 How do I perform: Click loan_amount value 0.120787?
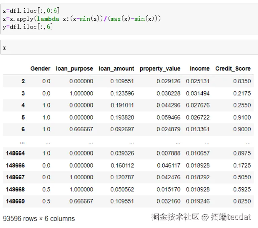[x=122, y=177]
